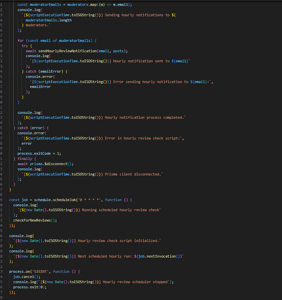Click the process.exit(0) statement
This screenshot has width=282, height=300.
30,287
